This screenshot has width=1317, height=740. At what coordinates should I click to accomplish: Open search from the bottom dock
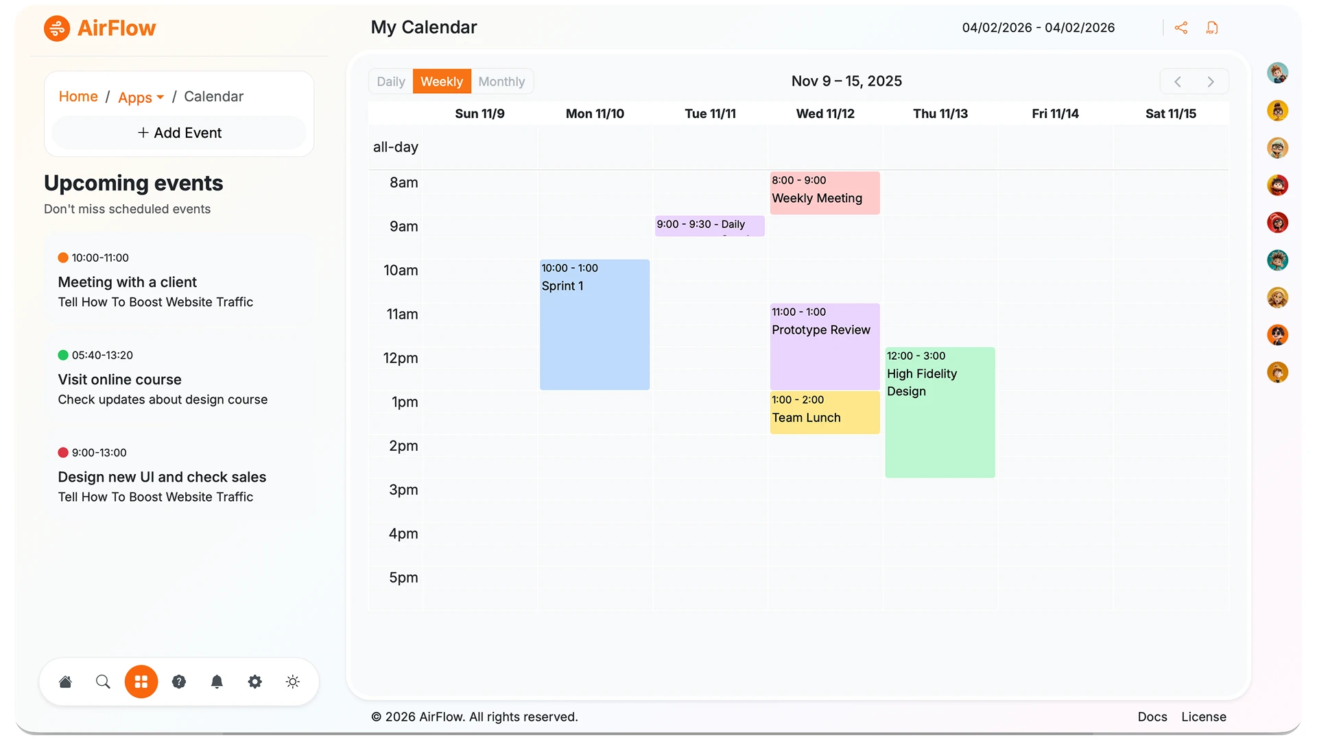(103, 682)
